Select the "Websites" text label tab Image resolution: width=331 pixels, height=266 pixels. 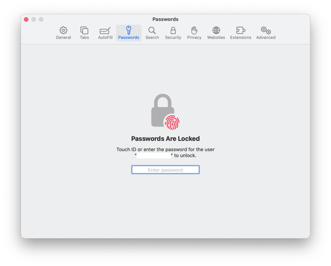[216, 38]
